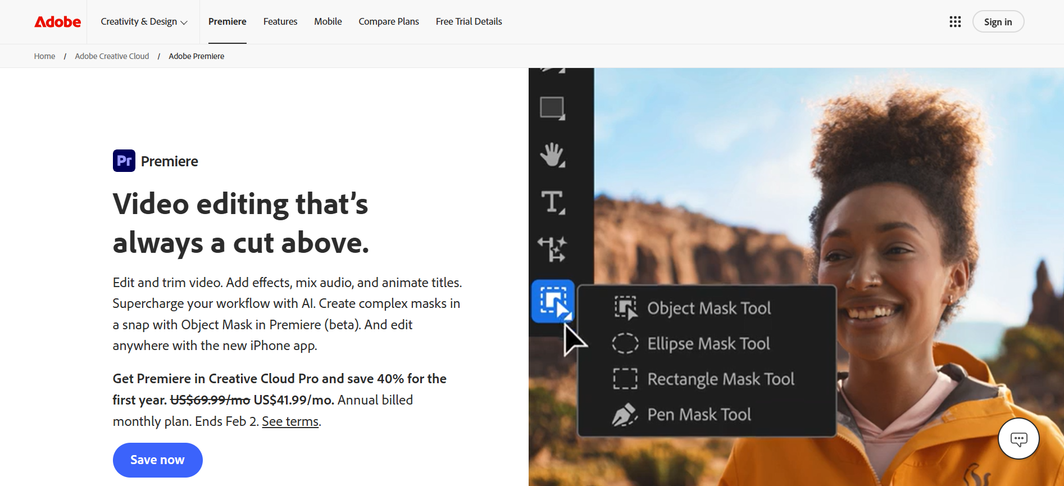Go to the Features tab

pyautogui.click(x=280, y=22)
